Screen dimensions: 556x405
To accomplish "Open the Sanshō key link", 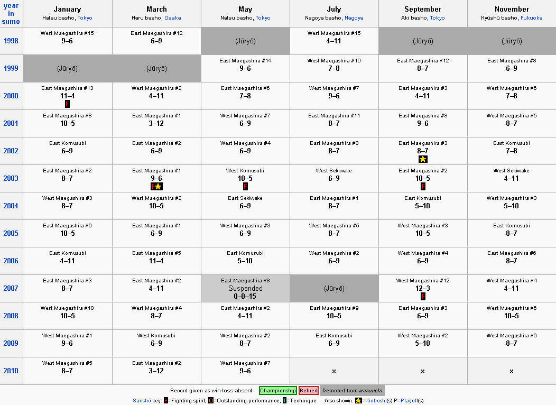I will [142, 401].
